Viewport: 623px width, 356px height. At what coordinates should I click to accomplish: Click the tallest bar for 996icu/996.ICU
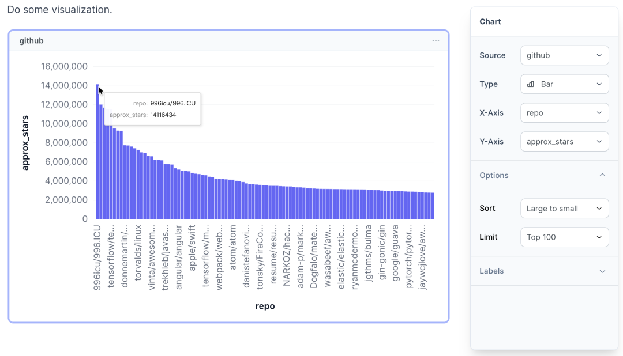97,156
